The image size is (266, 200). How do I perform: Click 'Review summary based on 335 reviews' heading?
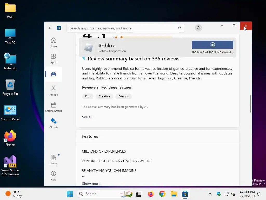click(x=134, y=59)
